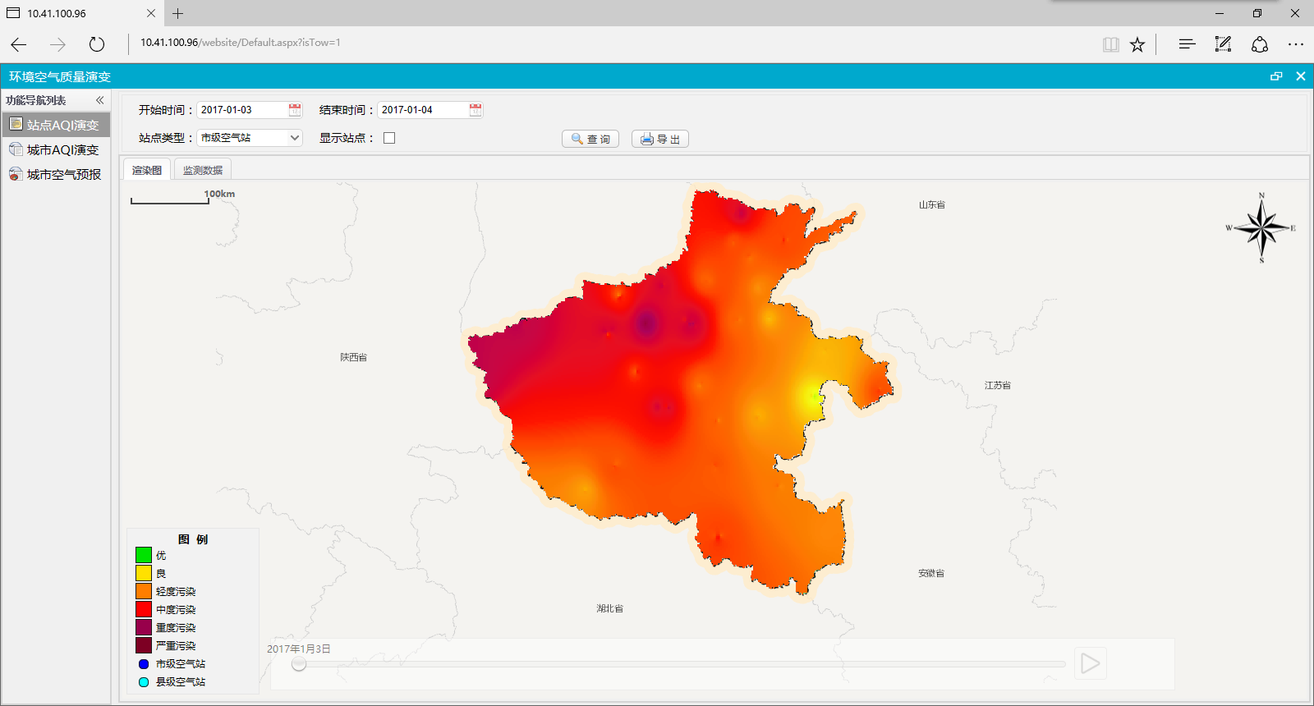Expand the 站点类型 dropdown
Image resolution: width=1314 pixels, height=706 pixels.
pos(294,138)
